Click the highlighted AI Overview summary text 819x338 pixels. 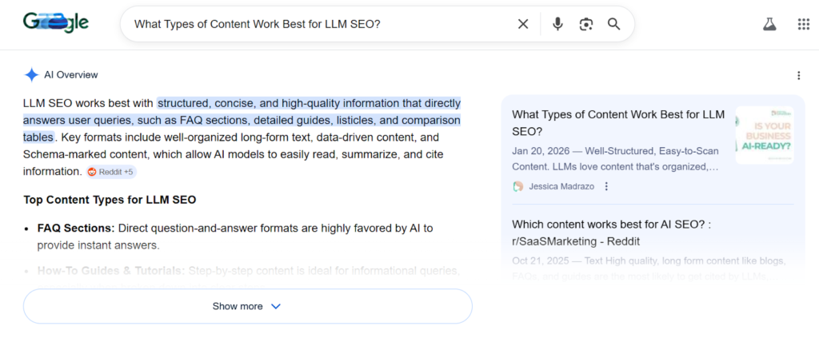point(242,120)
